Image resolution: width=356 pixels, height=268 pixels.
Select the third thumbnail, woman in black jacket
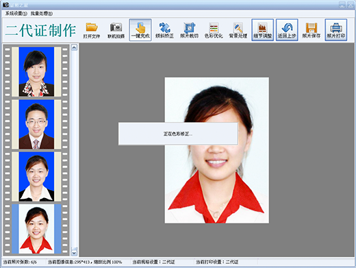tap(36, 177)
